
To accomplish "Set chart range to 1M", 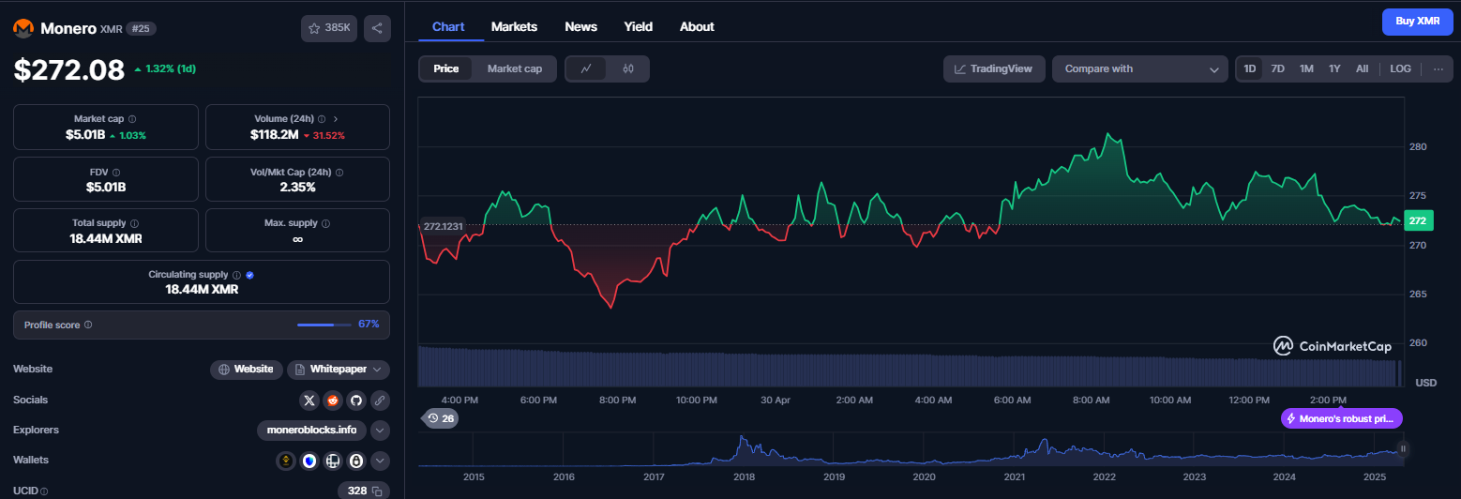I will point(1306,68).
